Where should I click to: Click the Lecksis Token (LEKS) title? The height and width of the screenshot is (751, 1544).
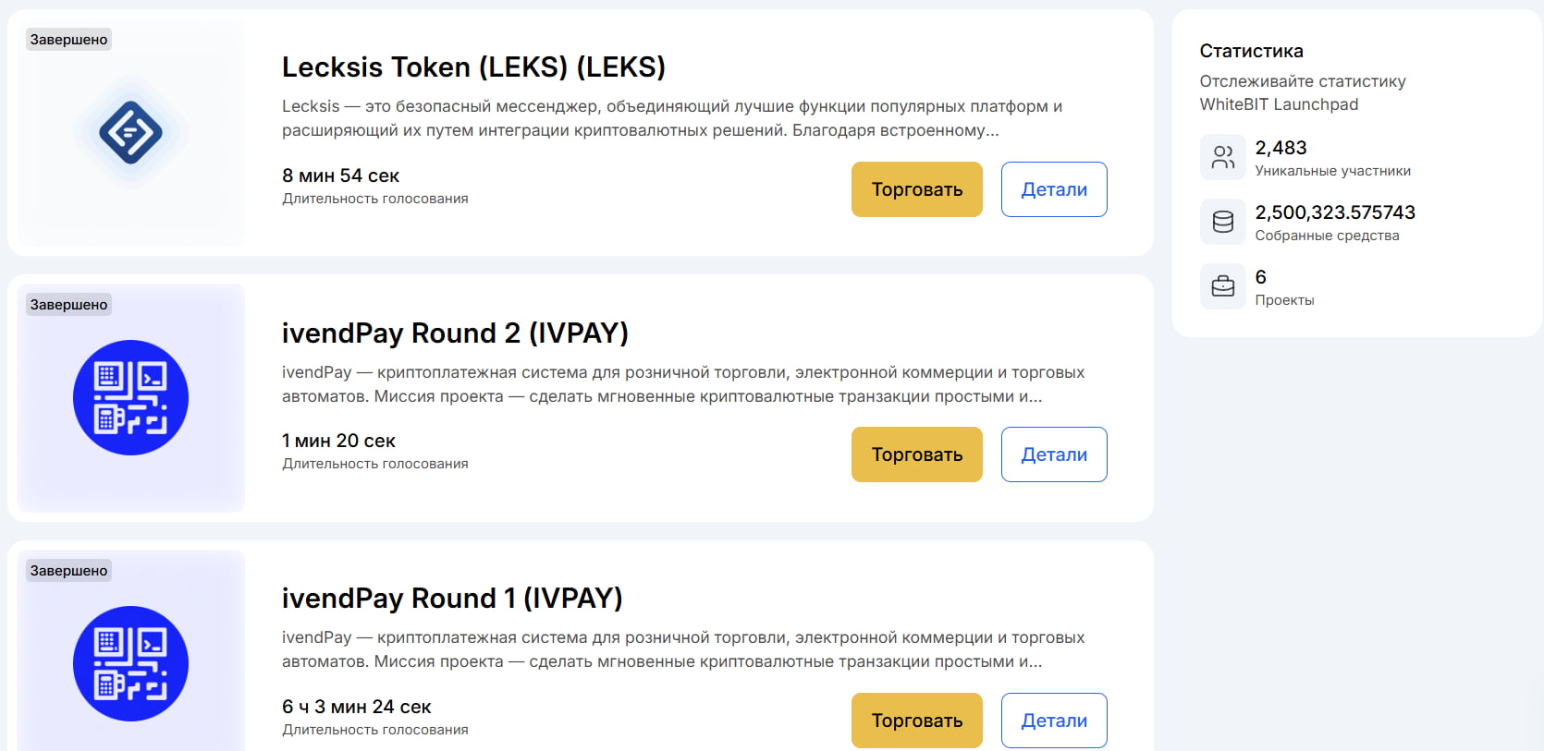473,67
